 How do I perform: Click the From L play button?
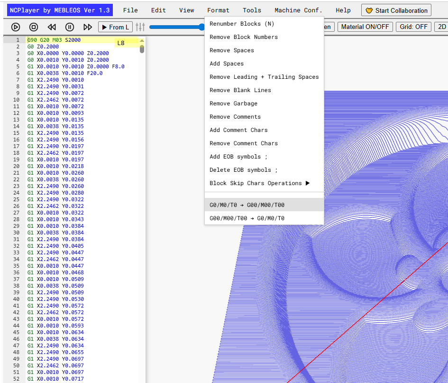coord(115,27)
